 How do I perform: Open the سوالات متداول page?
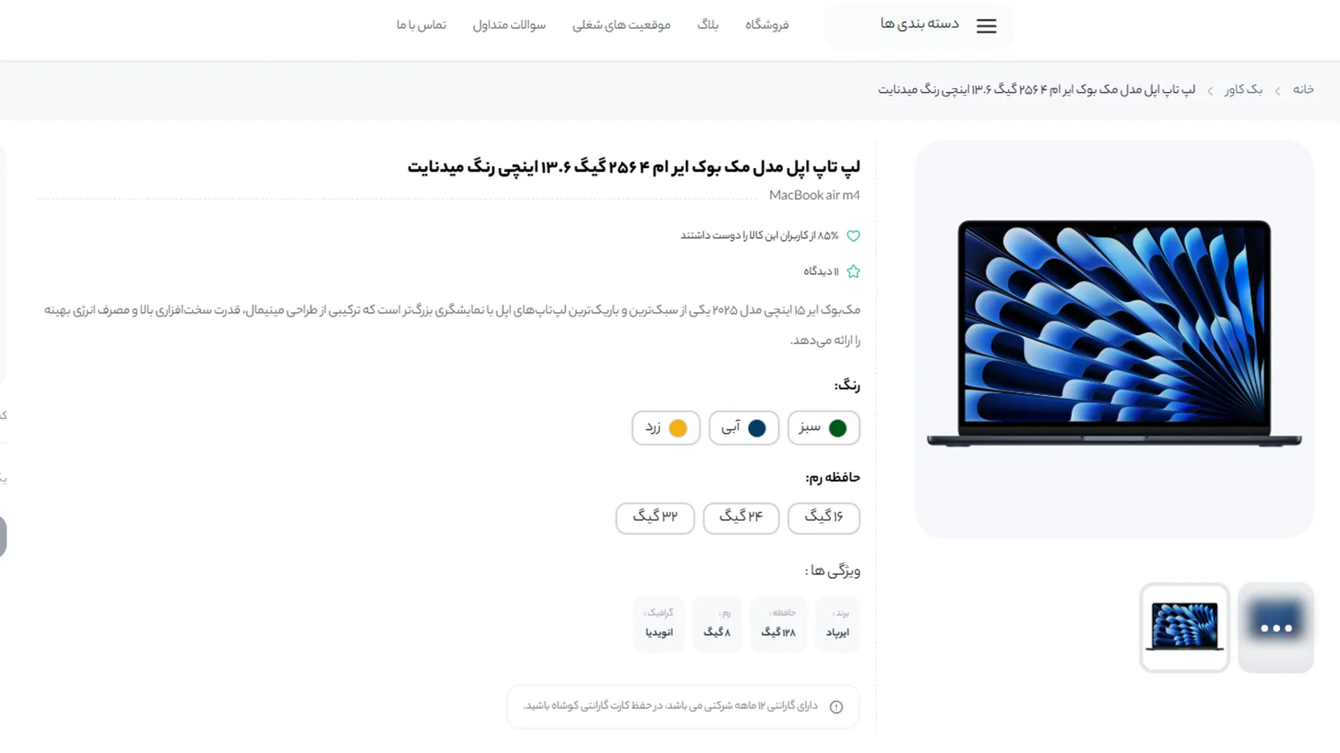click(x=509, y=25)
